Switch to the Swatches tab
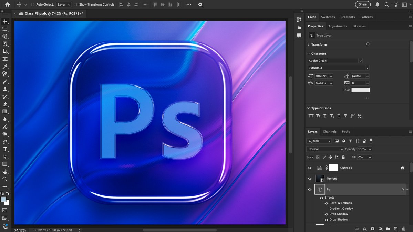 pyautogui.click(x=328, y=17)
